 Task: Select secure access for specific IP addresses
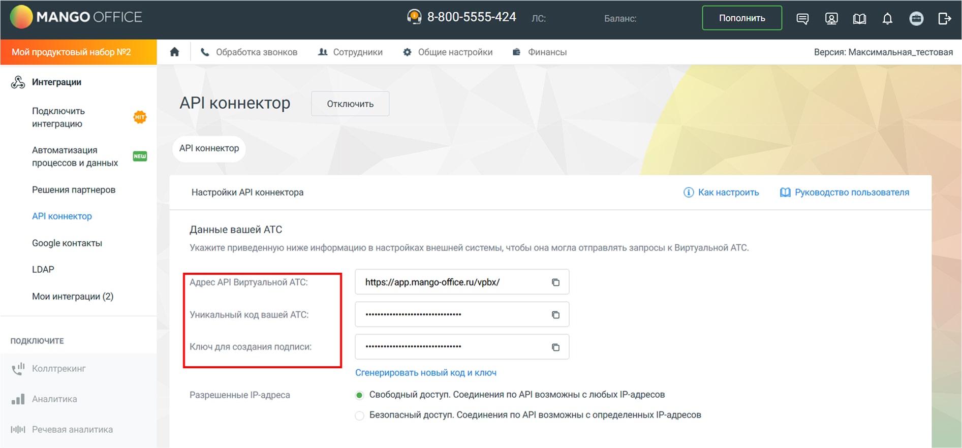click(360, 415)
